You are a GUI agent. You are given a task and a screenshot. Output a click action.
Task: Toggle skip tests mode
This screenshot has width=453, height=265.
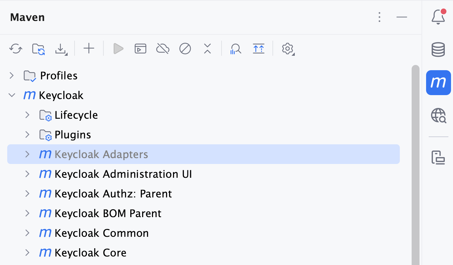[x=185, y=49]
